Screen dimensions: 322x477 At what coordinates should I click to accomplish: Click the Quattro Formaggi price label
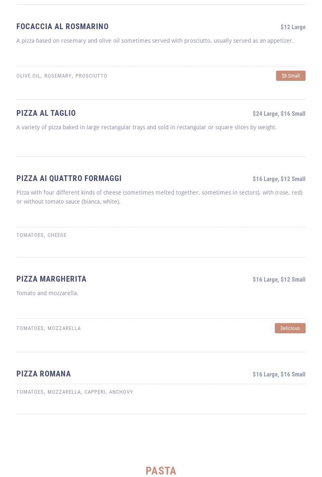[x=279, y=179]
